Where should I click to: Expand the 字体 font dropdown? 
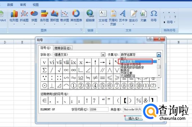tap(103, 55)
